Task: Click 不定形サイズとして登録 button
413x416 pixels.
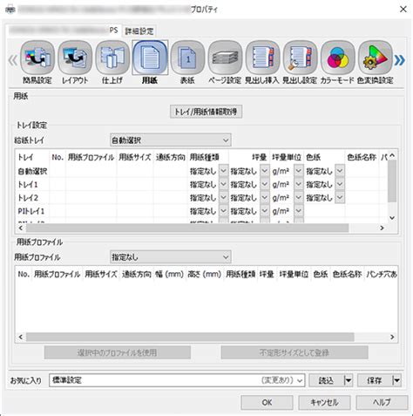Action: [x=295, y=352]
